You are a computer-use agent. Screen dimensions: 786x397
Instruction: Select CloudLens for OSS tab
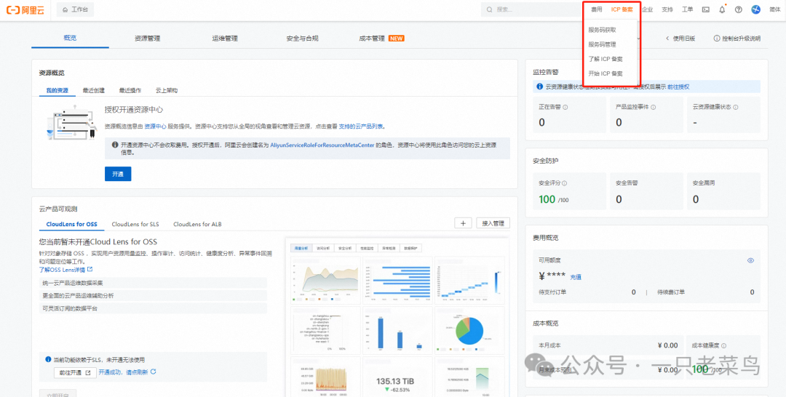71,224
